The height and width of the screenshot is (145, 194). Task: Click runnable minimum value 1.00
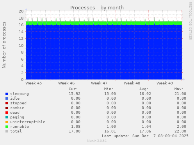point(111,127)
